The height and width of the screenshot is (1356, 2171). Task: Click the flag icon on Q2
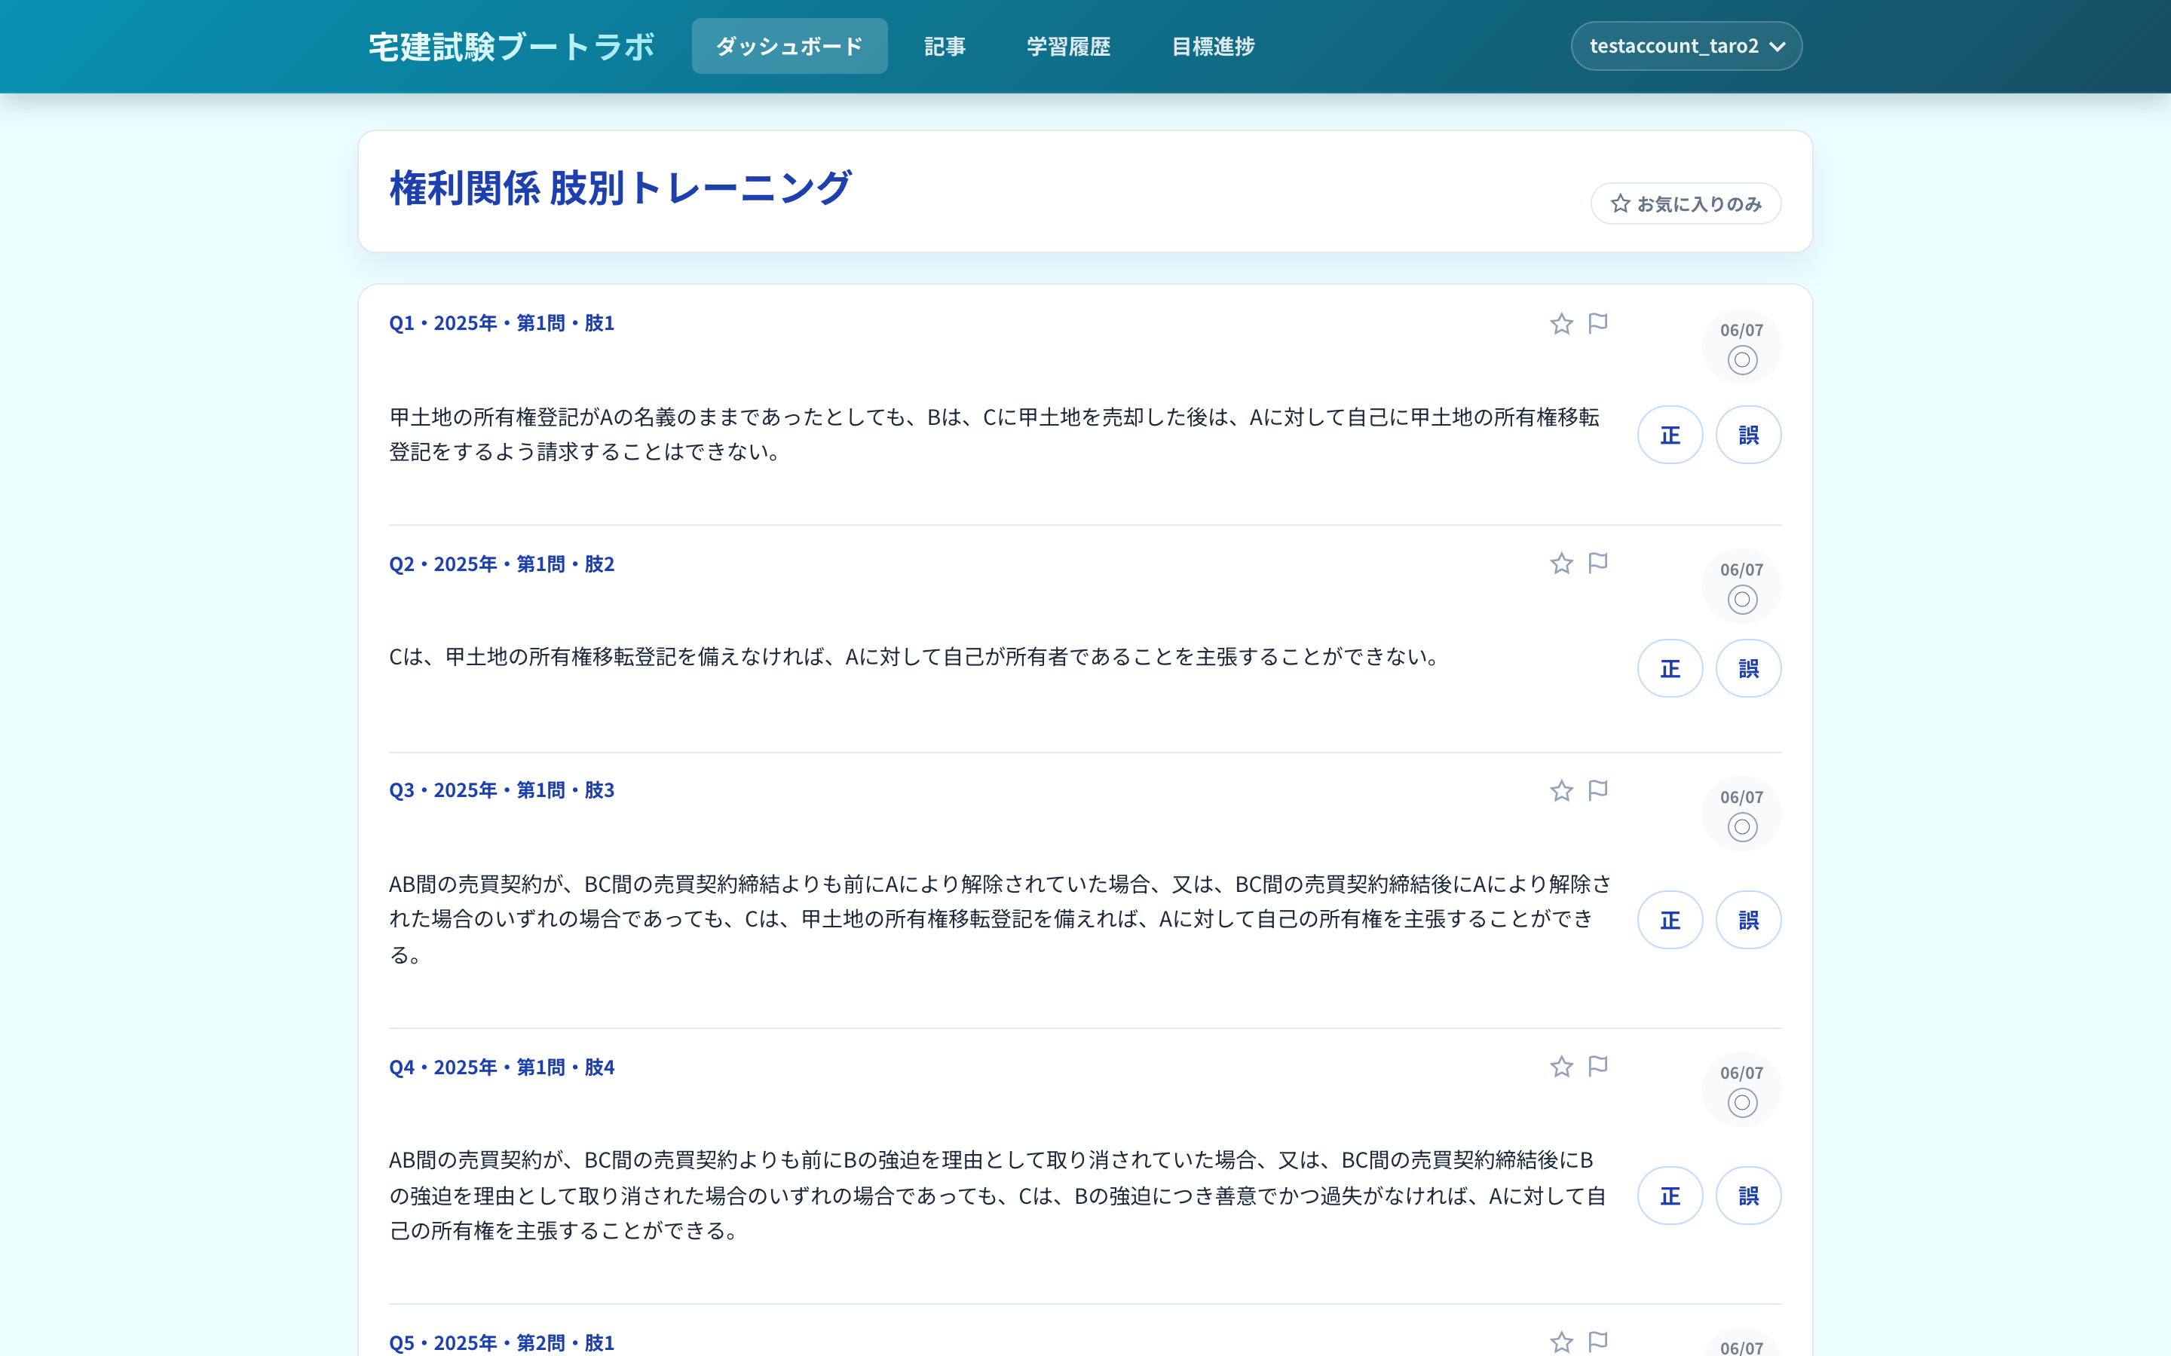[1598, 562]
